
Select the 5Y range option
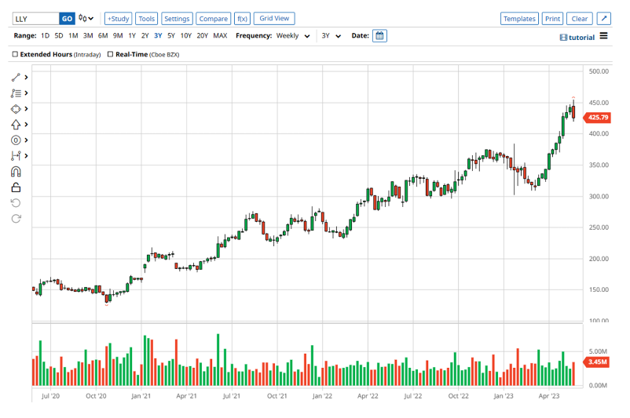pyautogui.click(x=171, y=35)
